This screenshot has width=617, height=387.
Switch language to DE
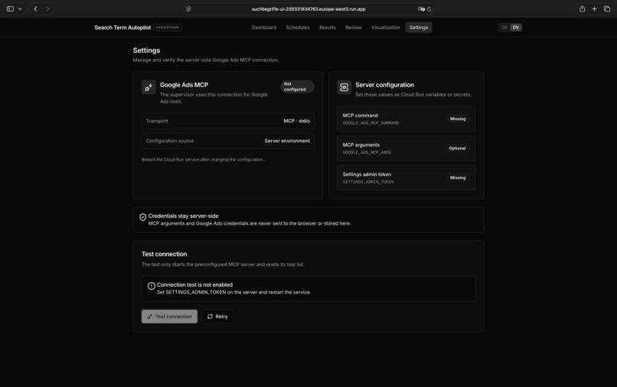[x=504, y=28]
